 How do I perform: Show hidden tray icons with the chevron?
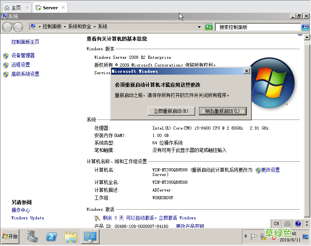click(x=246, y=236)
